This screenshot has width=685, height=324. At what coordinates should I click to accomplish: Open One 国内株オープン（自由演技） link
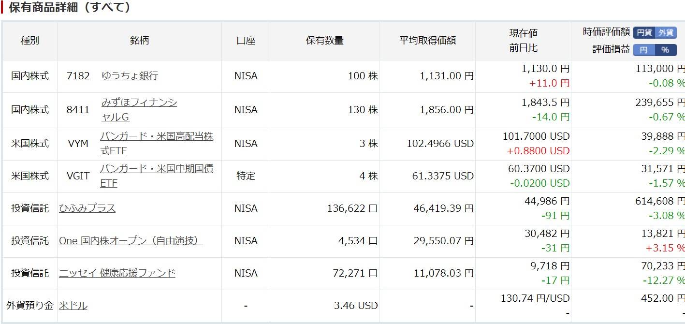point(131,241)
